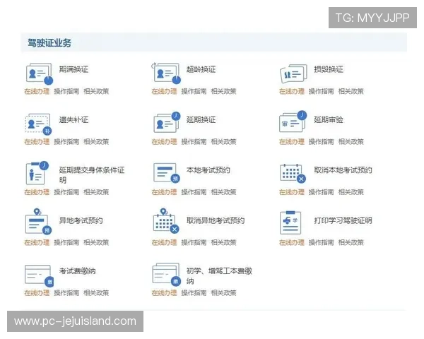Open 在线办理 under 打印学习驾驶证明
424x339 pixels.
(292, 242)
